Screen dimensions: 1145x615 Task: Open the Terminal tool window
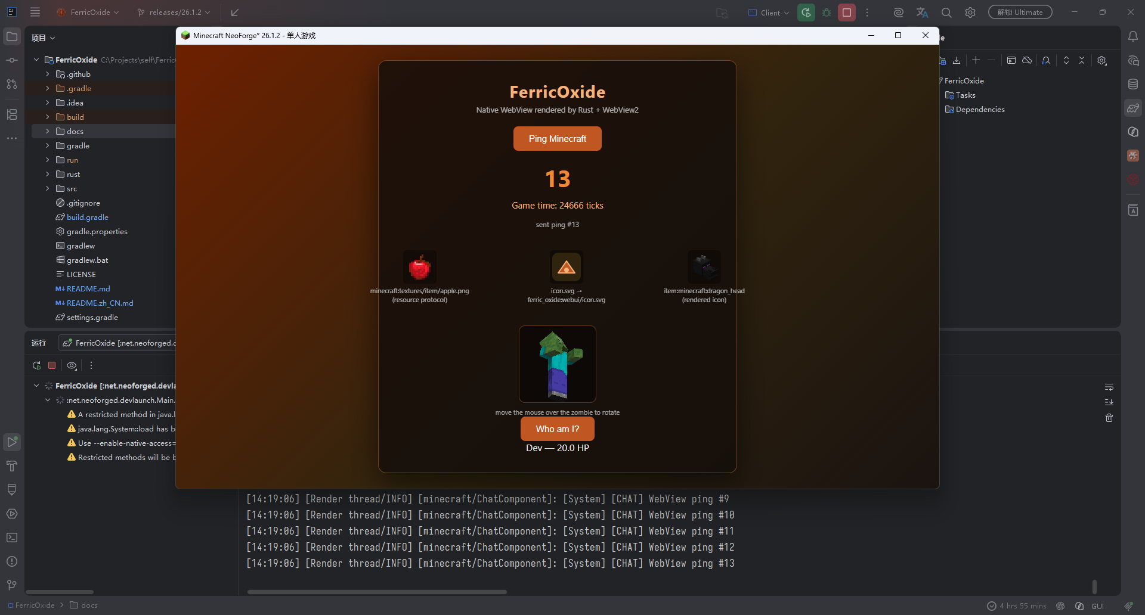pos(12,538)
